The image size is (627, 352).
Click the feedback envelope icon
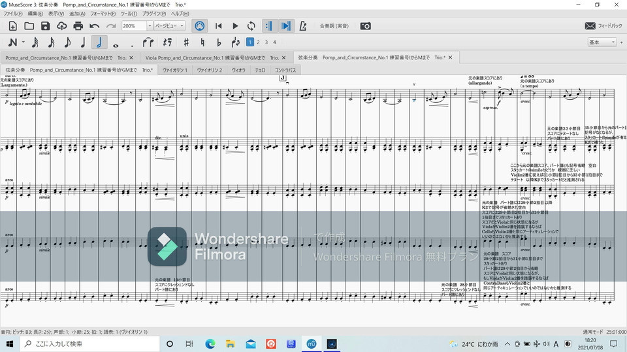pos(590,26)
